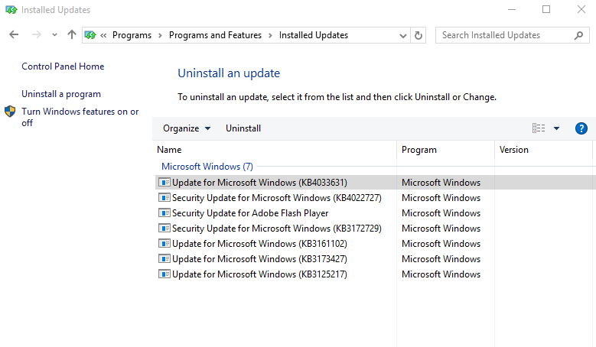Image resolution: width=596 pixels, height=347 pixels.
Task: Click the address bar location icon
Action: point(90,35)
